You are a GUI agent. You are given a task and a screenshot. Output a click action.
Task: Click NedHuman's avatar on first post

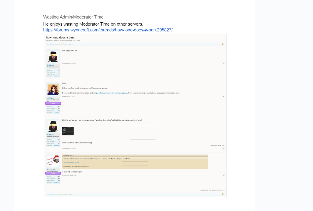point(53,57)
